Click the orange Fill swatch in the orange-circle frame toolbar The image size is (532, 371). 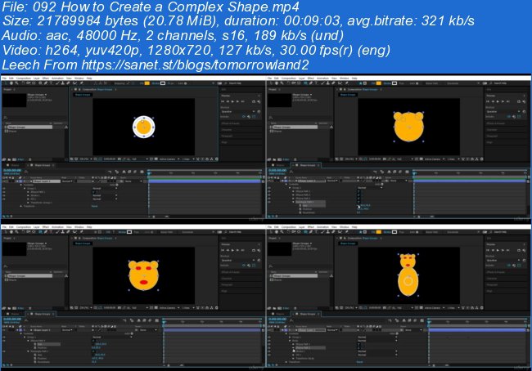point(147,83)
